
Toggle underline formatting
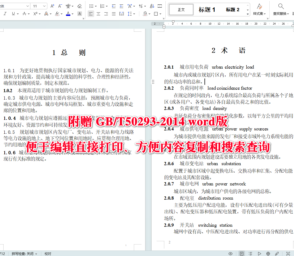[x=13, y=13]
